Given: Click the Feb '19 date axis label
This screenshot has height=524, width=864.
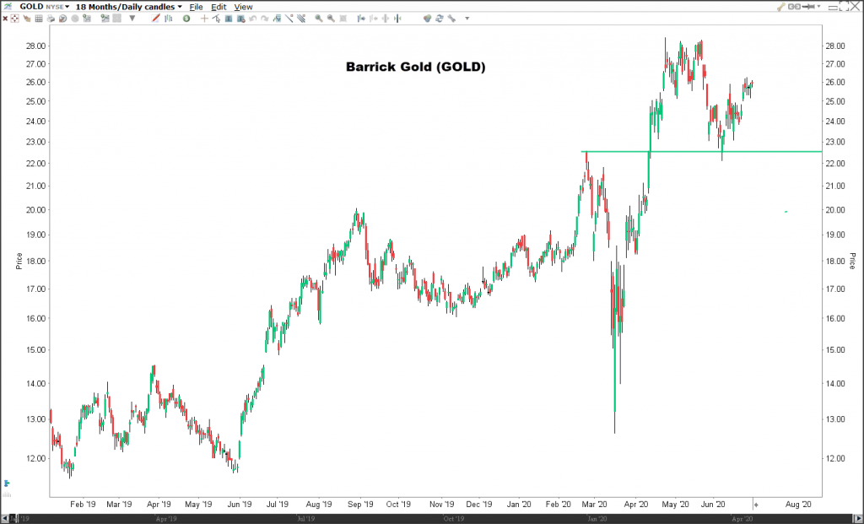Looking at the screenshot, I should (83, 504).
